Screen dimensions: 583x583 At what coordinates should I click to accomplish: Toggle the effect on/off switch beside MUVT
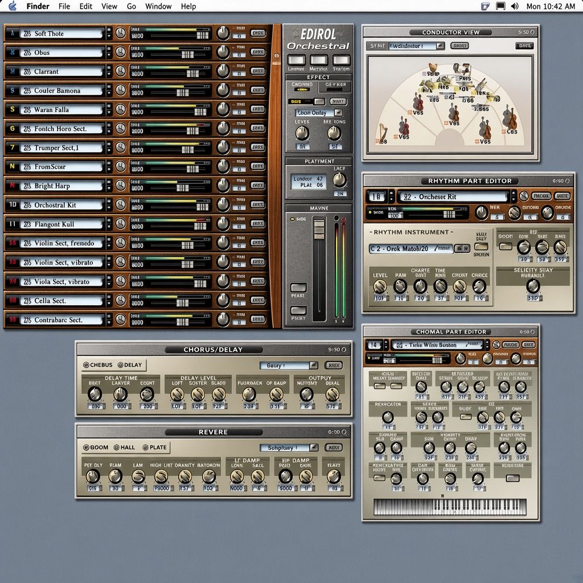[x=319, y=101]
